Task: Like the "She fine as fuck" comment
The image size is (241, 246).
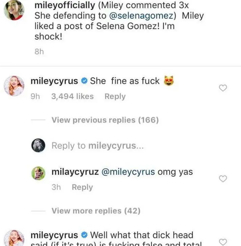Action: (223, 88)
